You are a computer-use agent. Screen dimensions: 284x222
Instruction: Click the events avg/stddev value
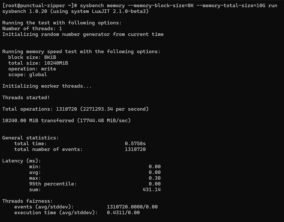(x=132, y=207)
